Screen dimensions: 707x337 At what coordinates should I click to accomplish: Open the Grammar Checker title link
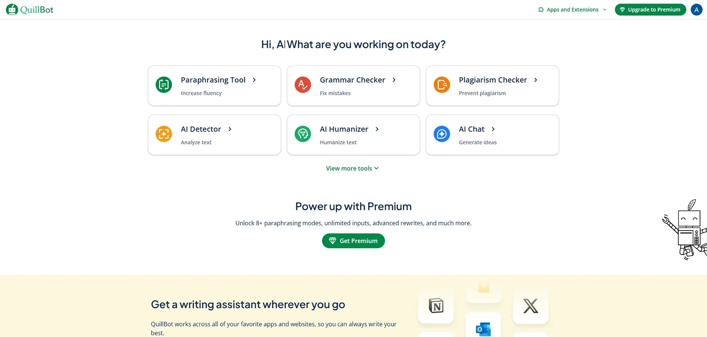352,80
